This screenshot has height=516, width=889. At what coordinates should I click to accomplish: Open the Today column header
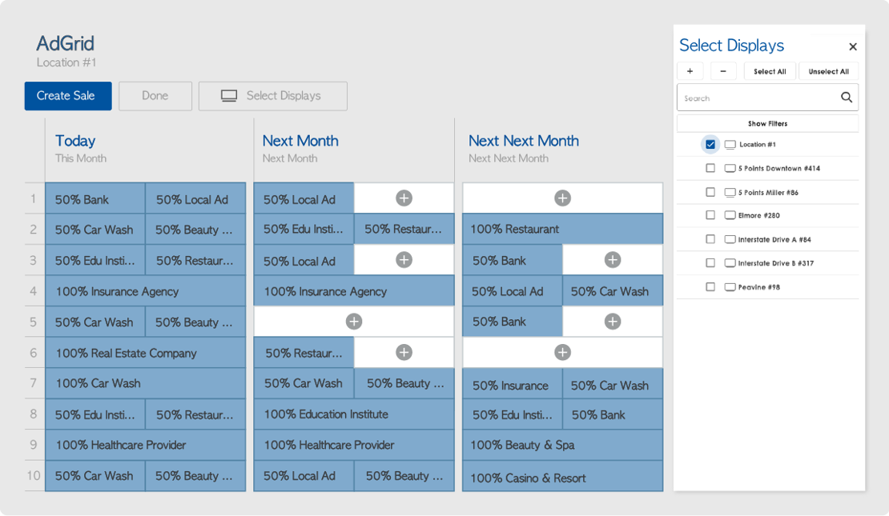75,141
